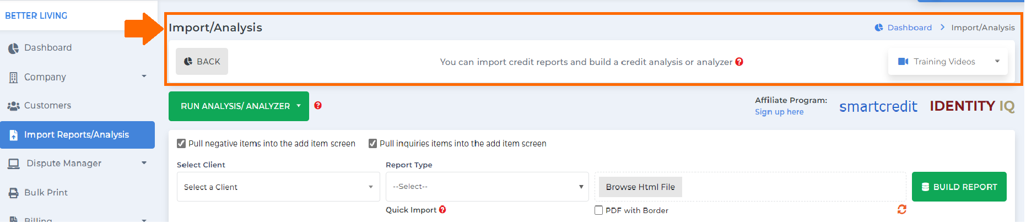1026x223 pixels.
Task: Click the Dispute Manager laptop icon
Action: point(14,164)
